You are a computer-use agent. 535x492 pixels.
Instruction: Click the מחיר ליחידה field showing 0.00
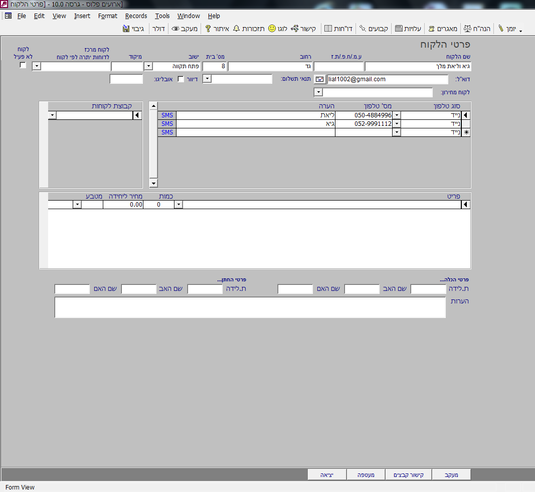pyautogui.click(x=123, y=205)
